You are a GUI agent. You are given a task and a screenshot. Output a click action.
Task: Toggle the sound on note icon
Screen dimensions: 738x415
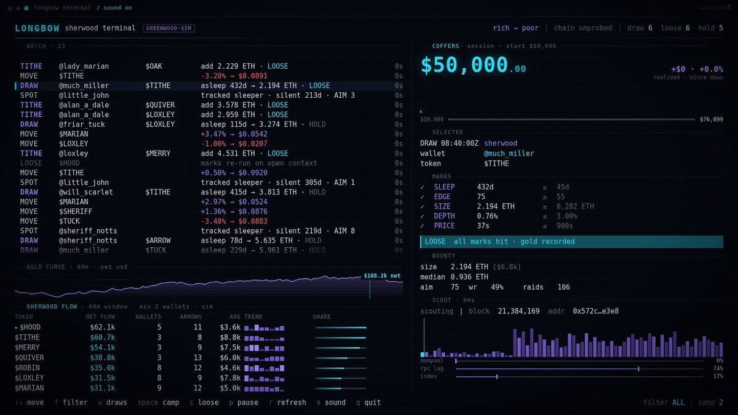98,8
